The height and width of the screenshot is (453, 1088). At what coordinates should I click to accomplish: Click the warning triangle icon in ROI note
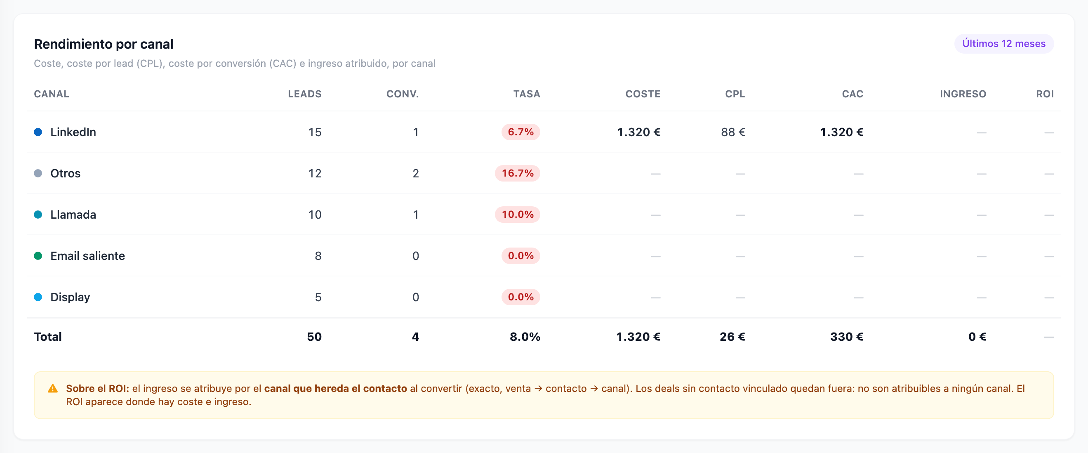(x=53, y=388)
